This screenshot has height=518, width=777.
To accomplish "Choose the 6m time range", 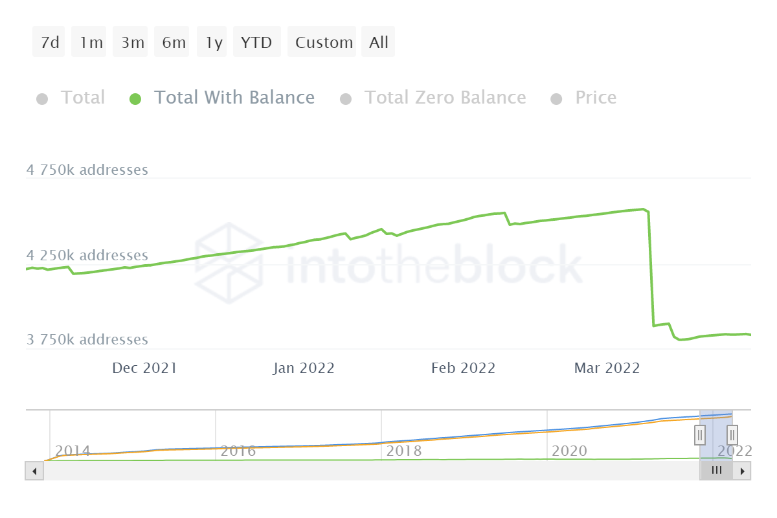I will pyautogui.click(x=174, y=43).
